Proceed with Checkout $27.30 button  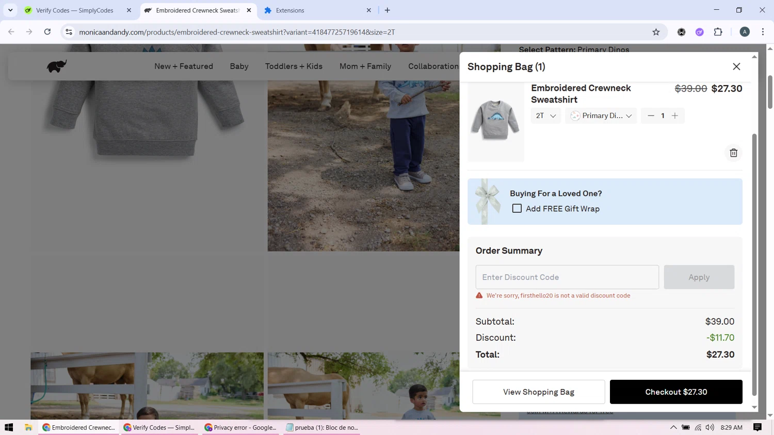tap(676, 392)
